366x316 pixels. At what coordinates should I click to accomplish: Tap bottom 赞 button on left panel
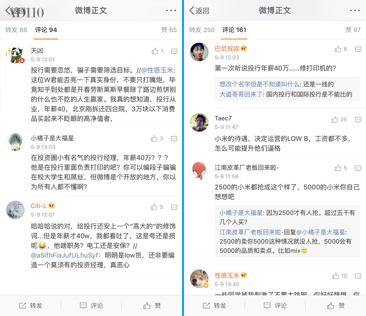click(152, 306)
